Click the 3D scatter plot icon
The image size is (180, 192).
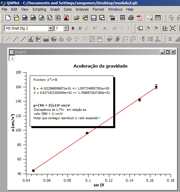125,39
